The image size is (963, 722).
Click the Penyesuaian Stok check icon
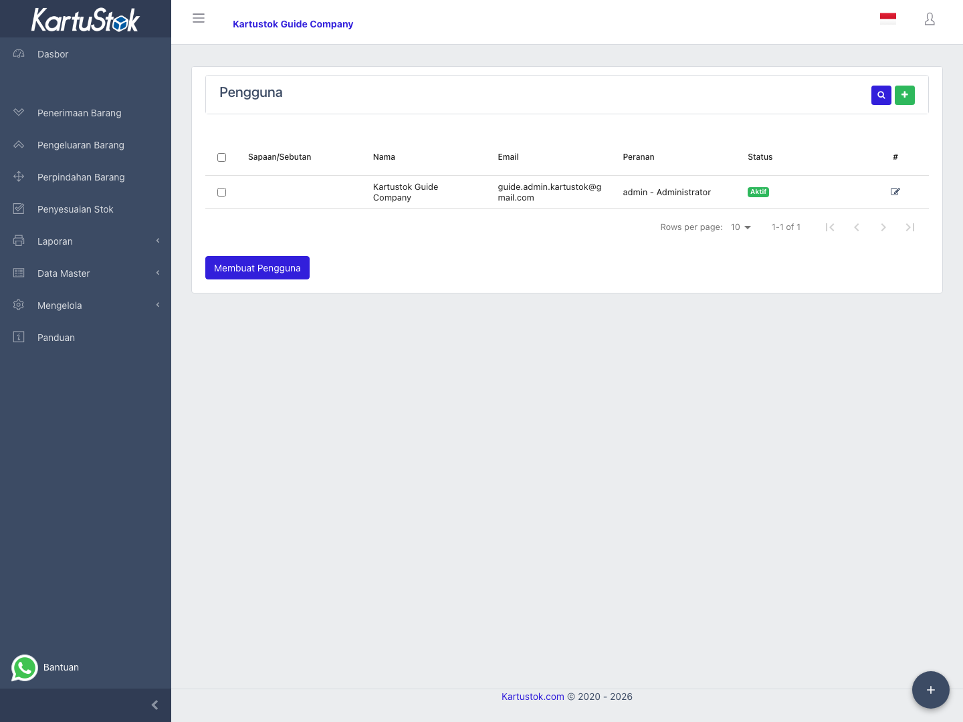tap(19, 209)
